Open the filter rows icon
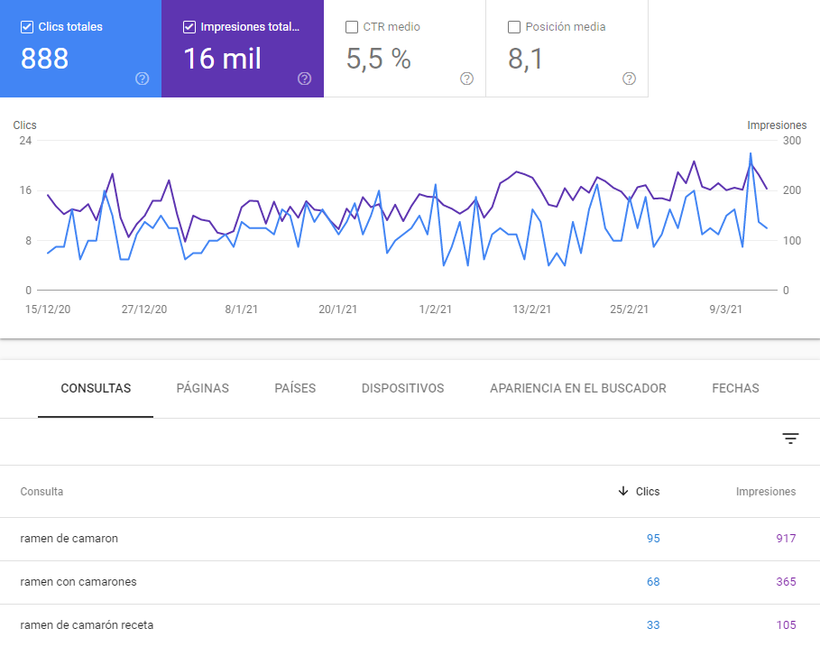Image resolution: width=820 pixels, height=647 pixels. (790, 439)
